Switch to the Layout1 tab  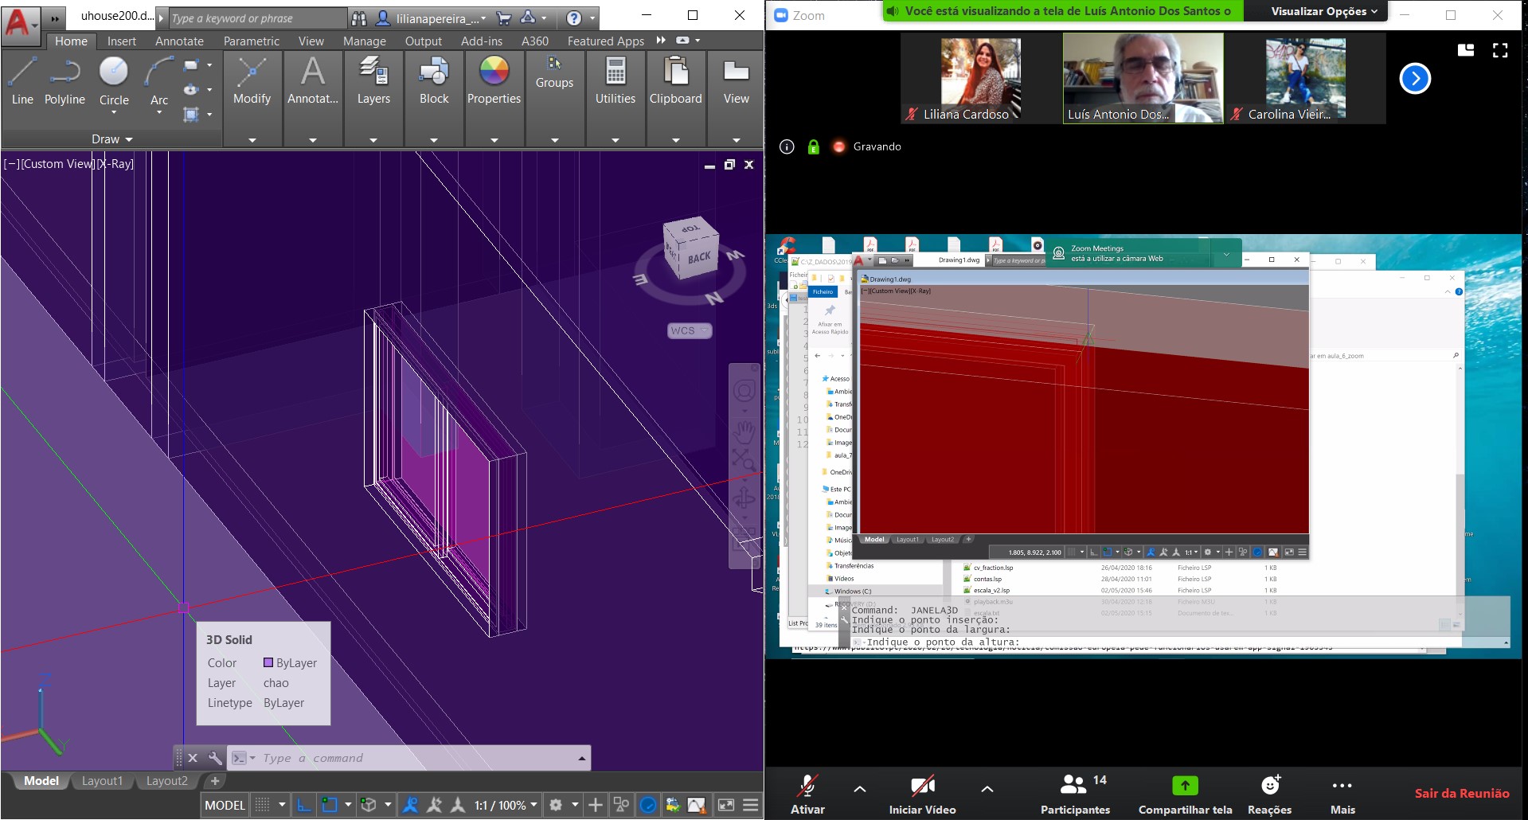pyautogui.click(x=102, y=781)
